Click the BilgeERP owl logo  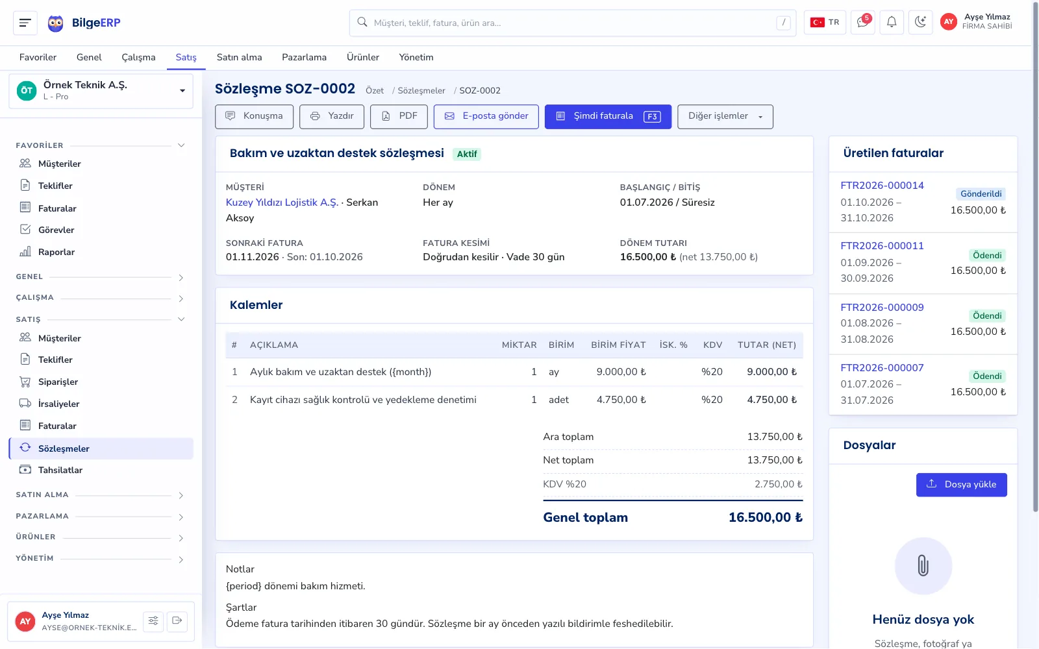click(56, 23)
